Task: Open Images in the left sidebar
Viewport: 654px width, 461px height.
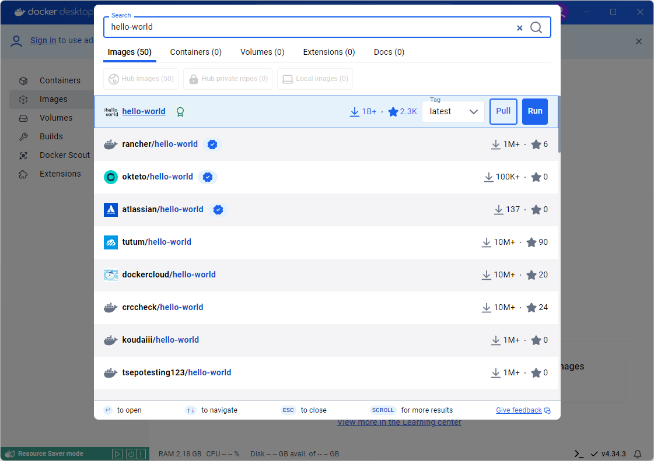Action: (52, 99)
